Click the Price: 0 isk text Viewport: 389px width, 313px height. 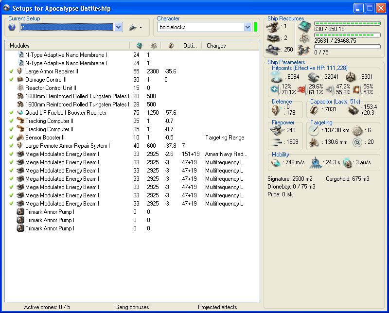tap(280, 194)
